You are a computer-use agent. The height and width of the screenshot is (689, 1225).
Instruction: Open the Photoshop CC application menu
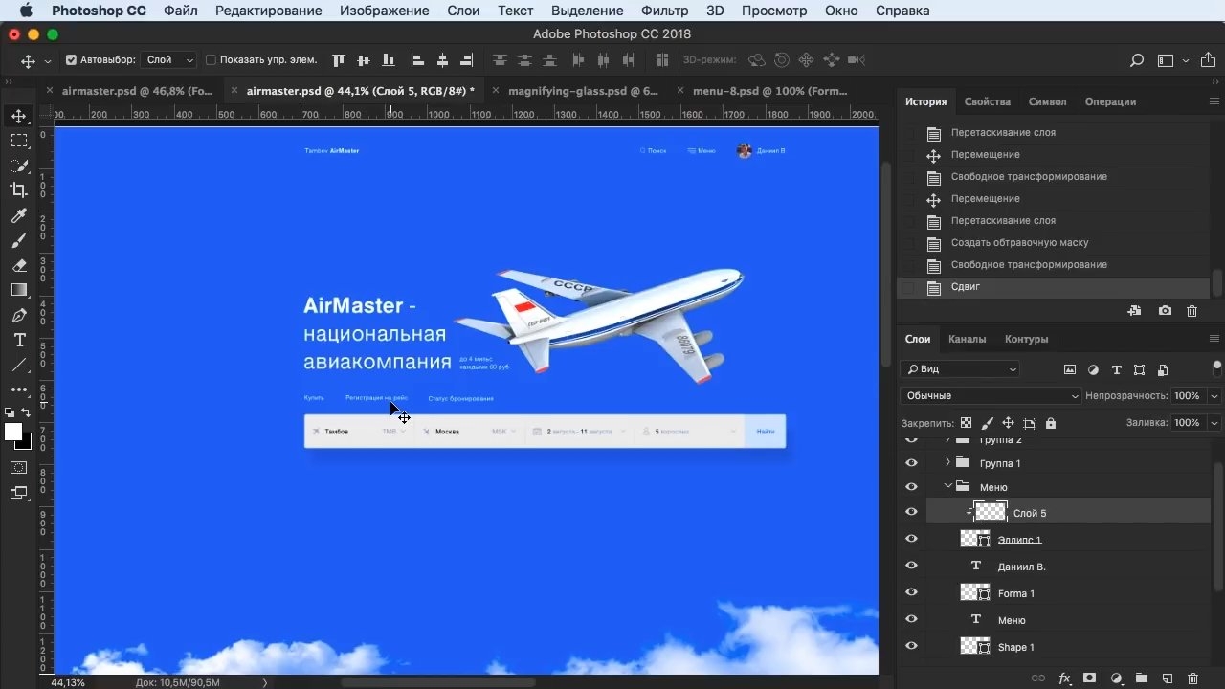(x=100, y=11)
